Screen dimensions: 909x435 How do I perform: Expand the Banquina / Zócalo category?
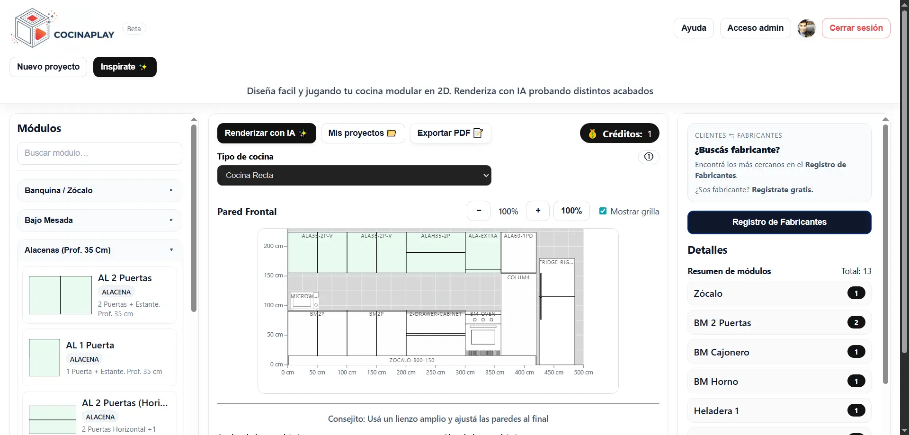99,190
